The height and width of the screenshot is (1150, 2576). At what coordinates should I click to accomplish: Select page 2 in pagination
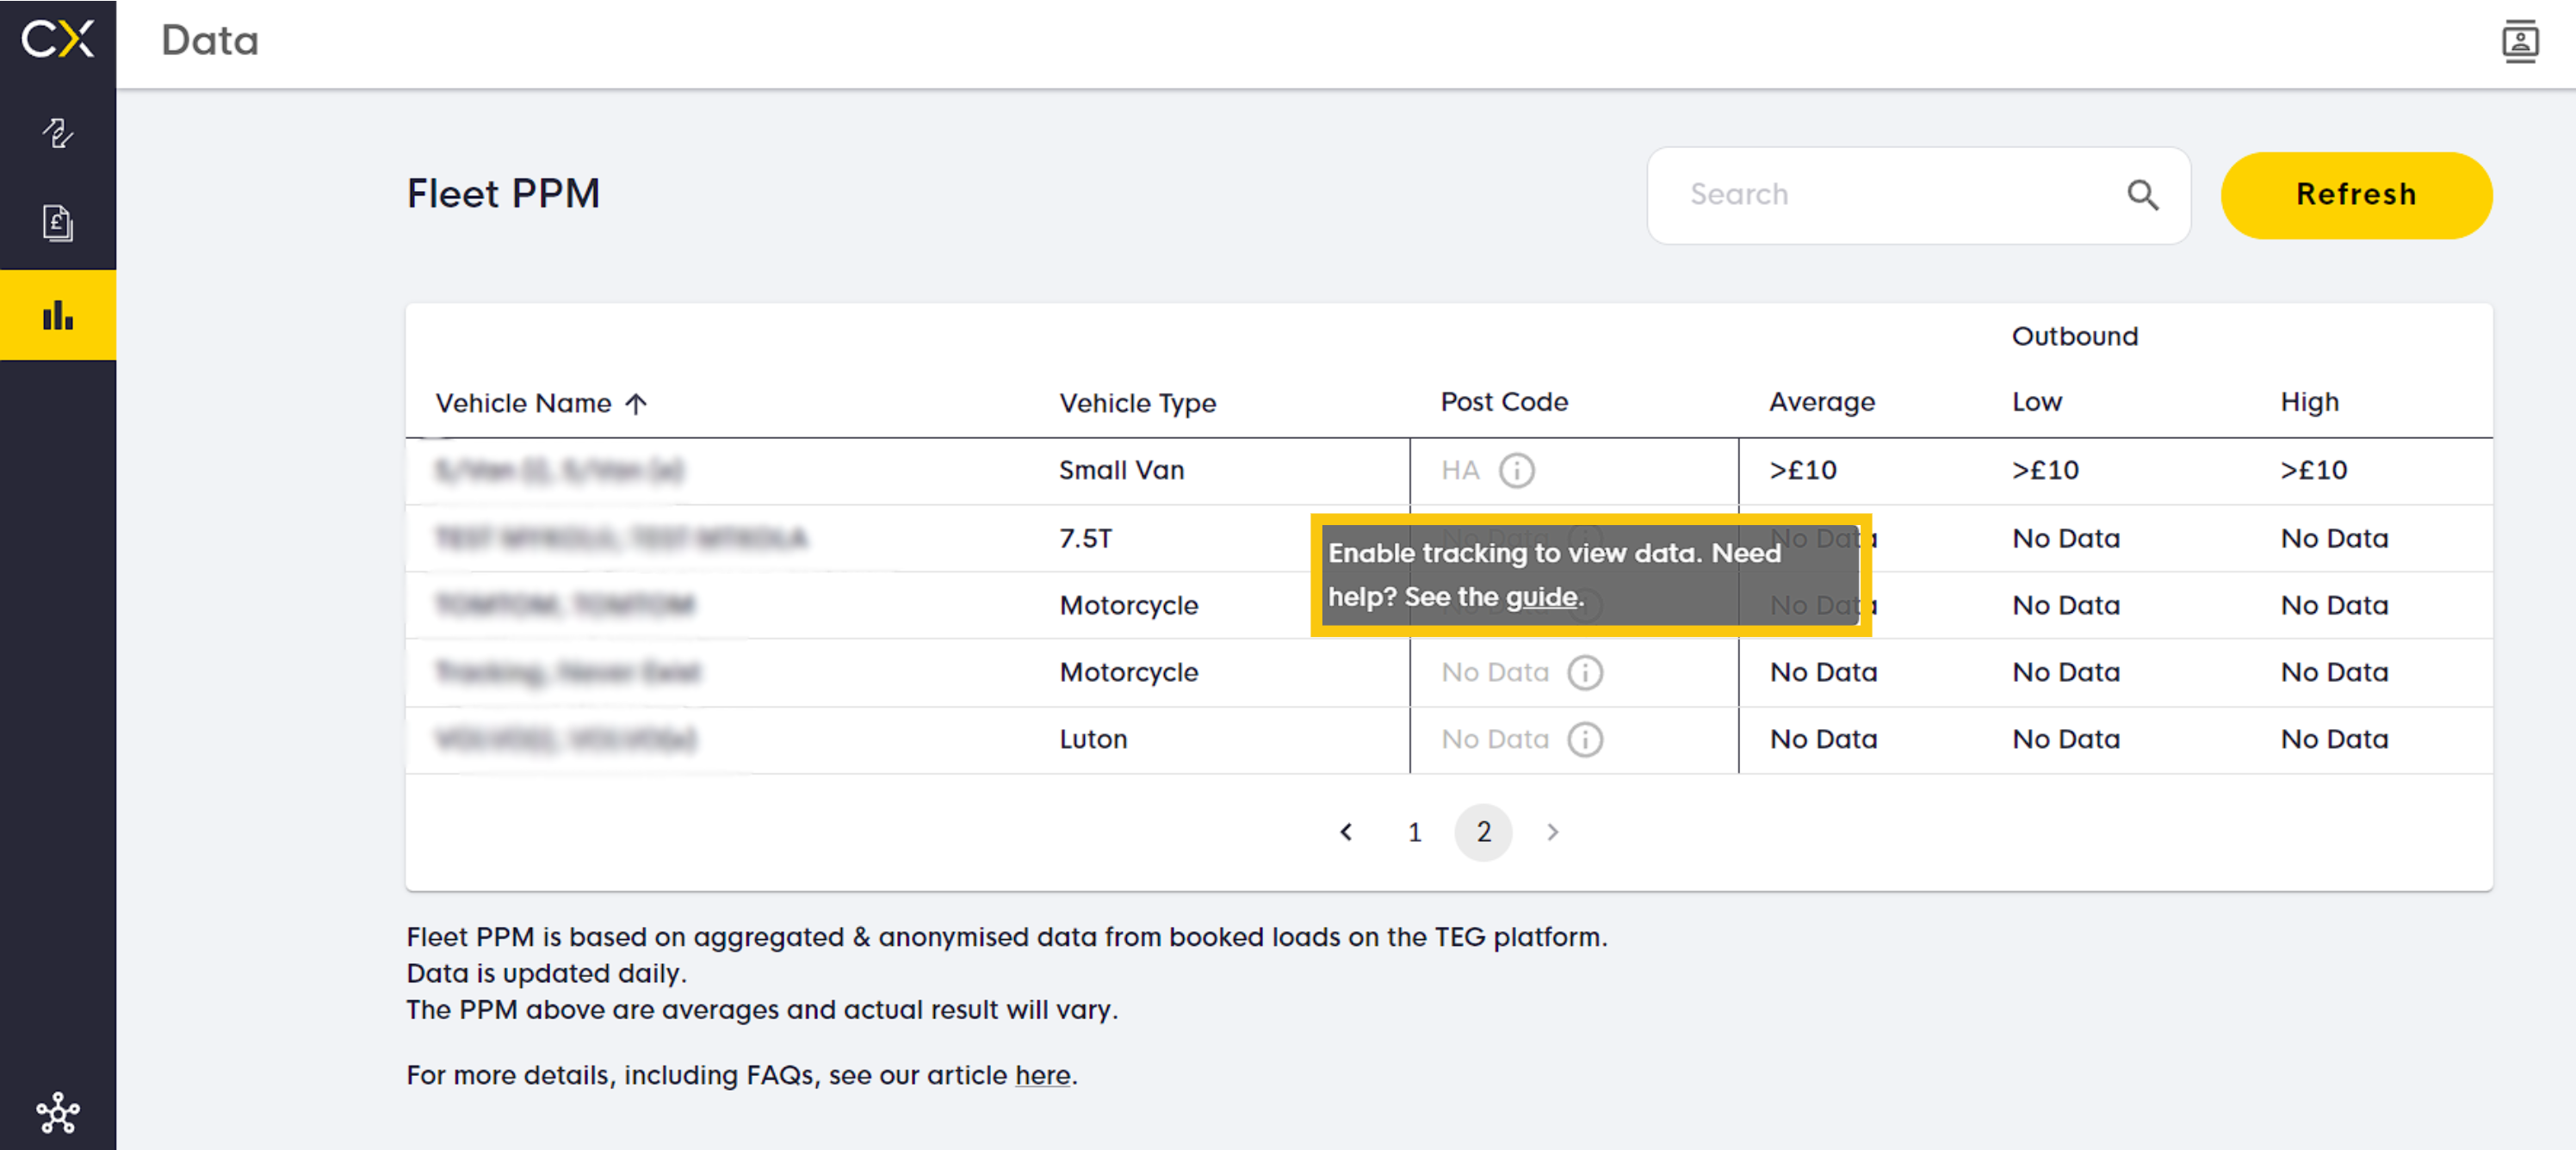[1483, 832]
